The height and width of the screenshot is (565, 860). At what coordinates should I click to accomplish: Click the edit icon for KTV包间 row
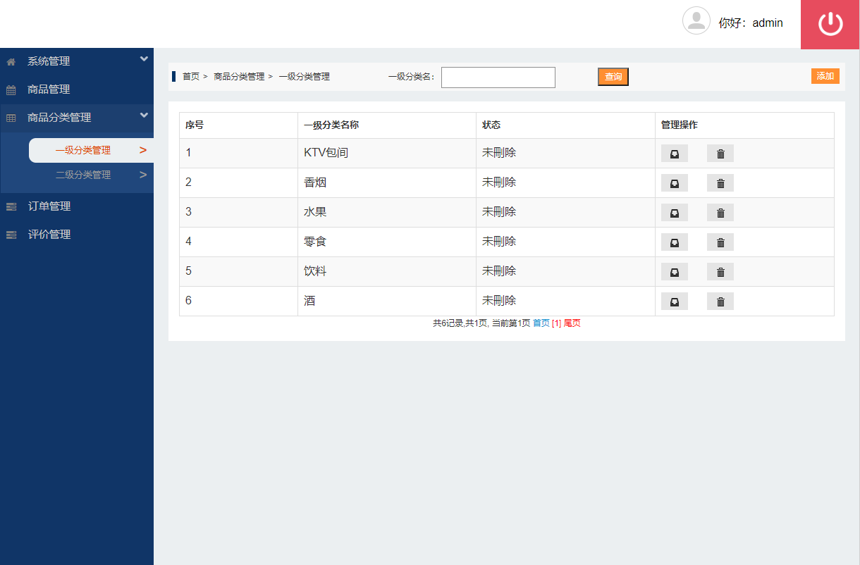coord(674,153)
